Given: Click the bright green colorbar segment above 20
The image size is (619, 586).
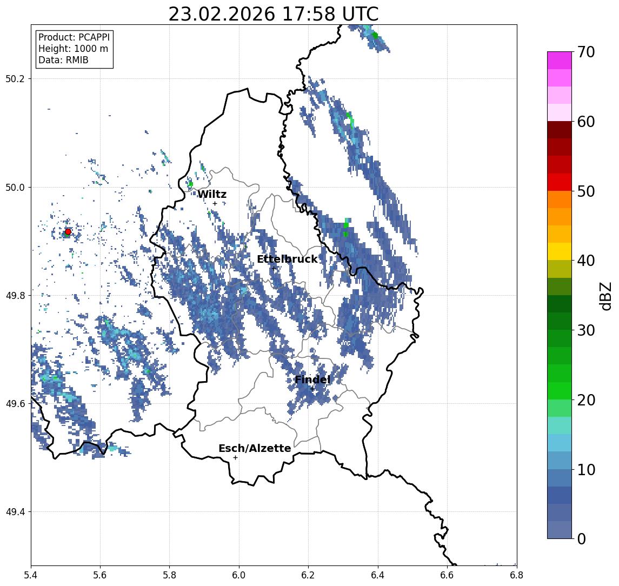Looking at the screenshot, I should (560, 390).
